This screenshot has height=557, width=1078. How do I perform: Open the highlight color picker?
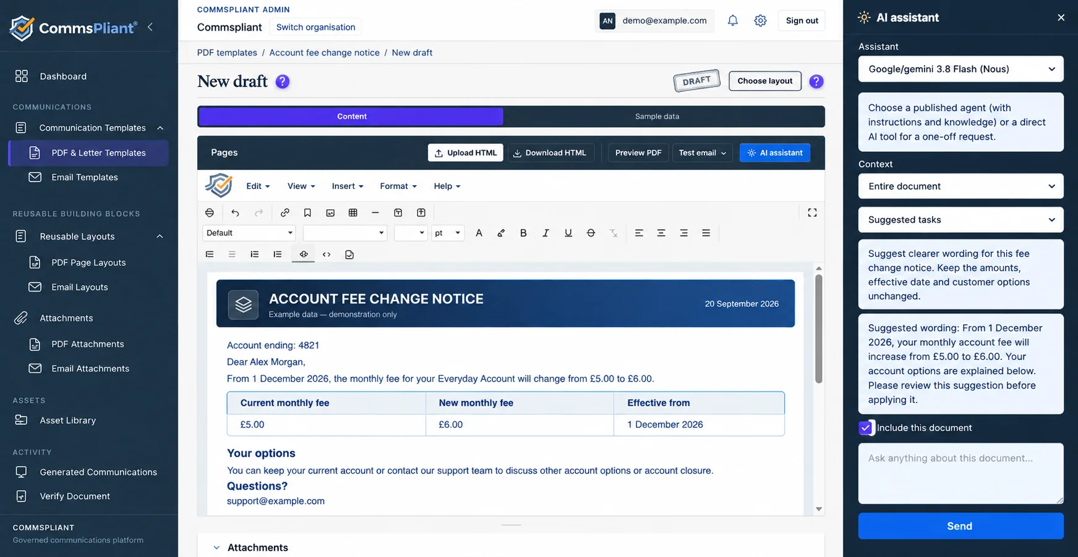coord(501,233)
